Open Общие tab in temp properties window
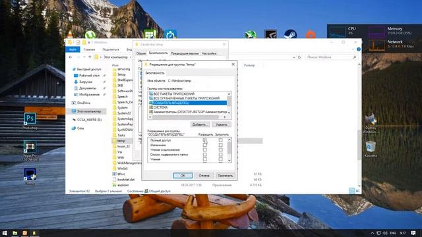422x237 pixels. [140, 53]
